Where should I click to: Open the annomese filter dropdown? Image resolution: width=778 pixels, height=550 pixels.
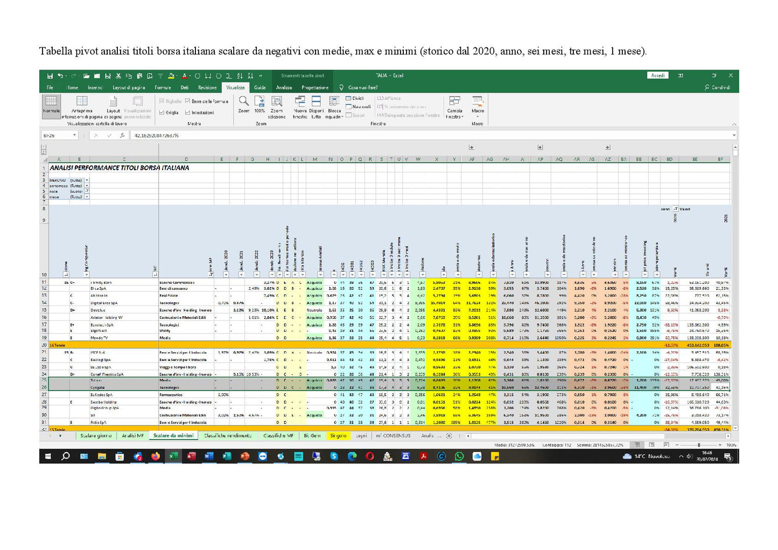[87, 186]
